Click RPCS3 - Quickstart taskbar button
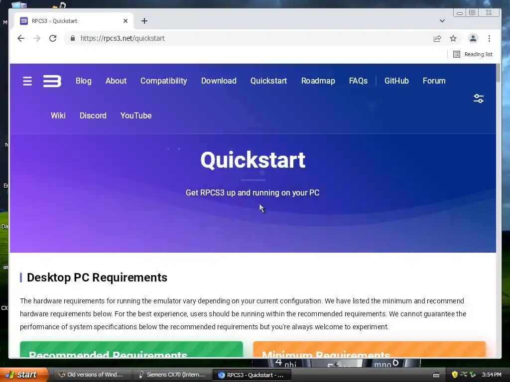Viewport: 510px width, 382px height. click(252, 375)
